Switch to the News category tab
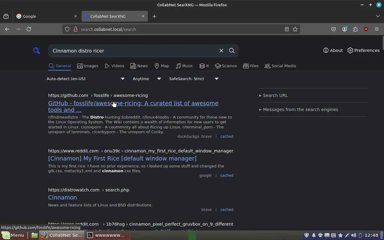 139,66
